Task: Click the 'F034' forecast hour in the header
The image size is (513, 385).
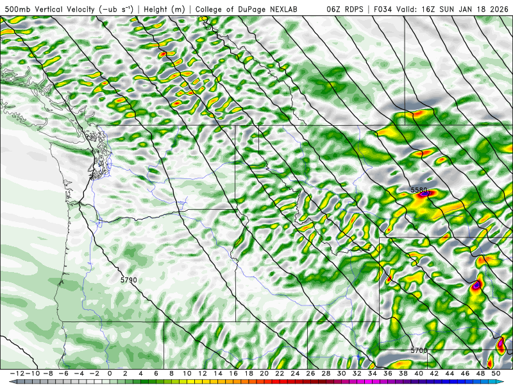Action: (x=383, y=9)
